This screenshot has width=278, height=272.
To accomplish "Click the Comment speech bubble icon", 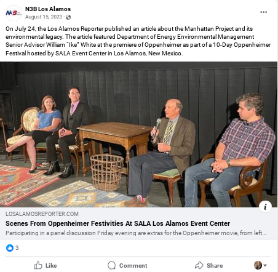I will [112, 265].
